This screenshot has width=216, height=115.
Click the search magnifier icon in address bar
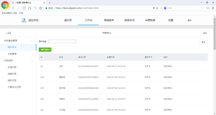[x=208, y=8]
